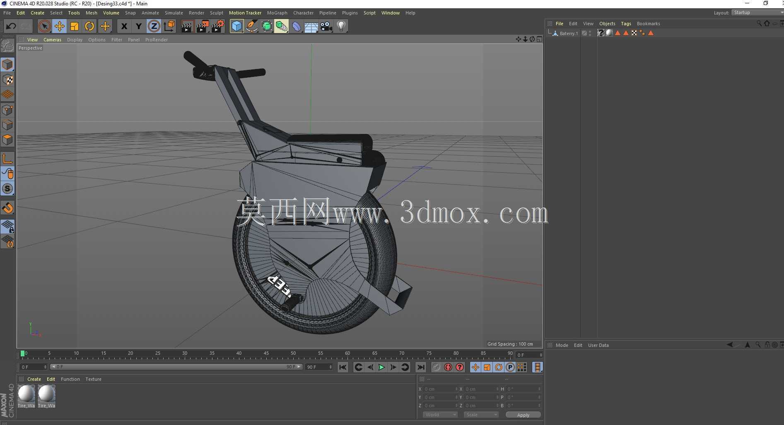This screenshot has height=425, width=784.
Task: Toggle Parameter keyframe P button
Action: pyautogui.click(x=510, y=367)
